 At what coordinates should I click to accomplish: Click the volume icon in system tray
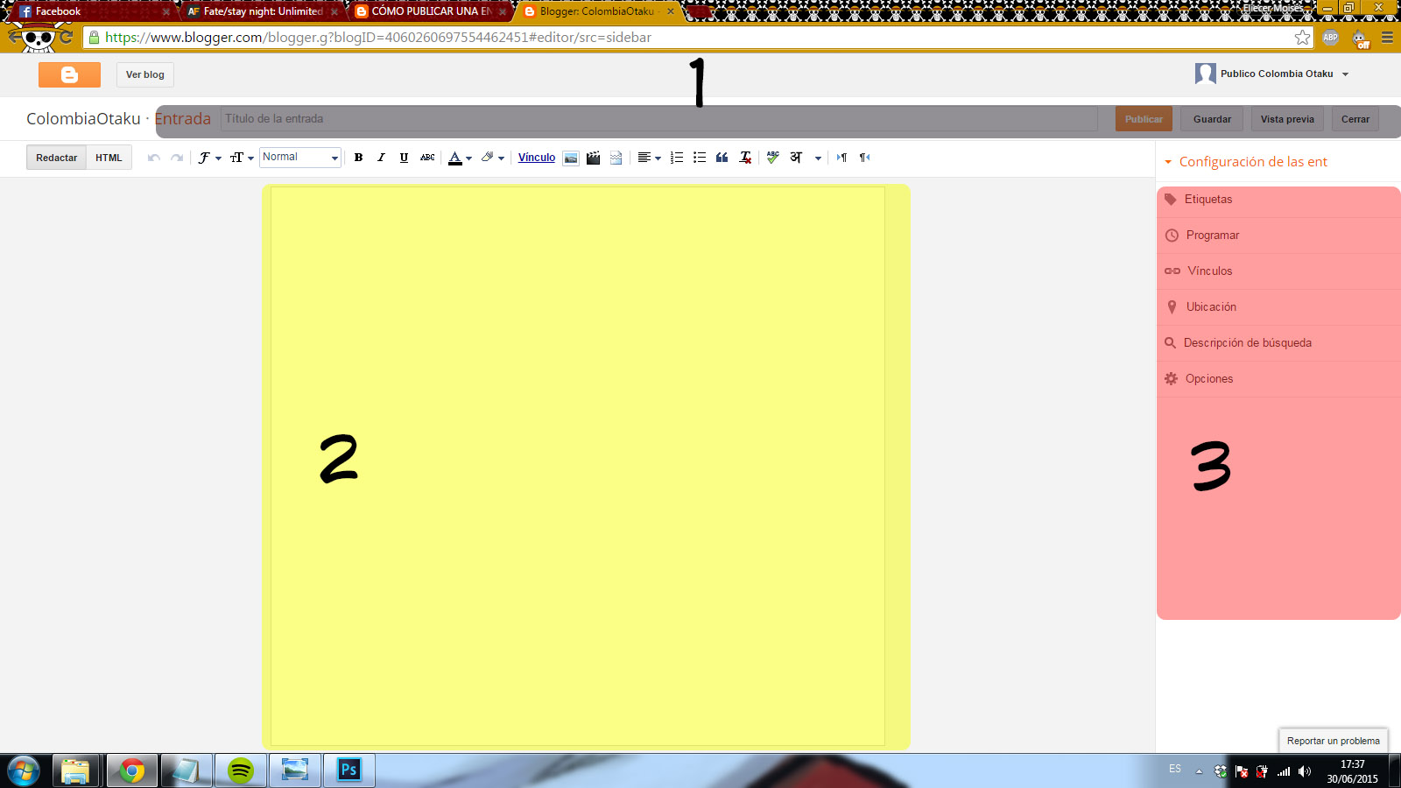(x=1305, y=771)
